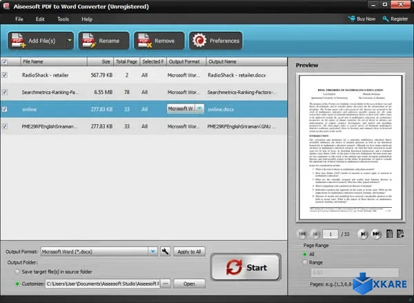Open the File menu
The image size is (414, 303).
point(19,19)
